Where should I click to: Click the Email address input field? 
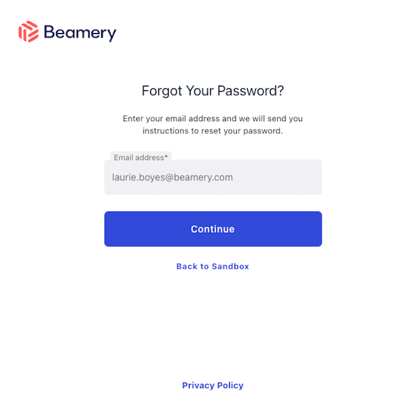213,178
